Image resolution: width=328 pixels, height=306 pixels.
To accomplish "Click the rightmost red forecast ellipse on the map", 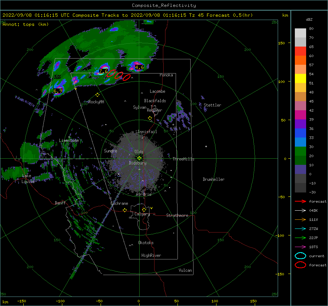I will click(126, 78).
